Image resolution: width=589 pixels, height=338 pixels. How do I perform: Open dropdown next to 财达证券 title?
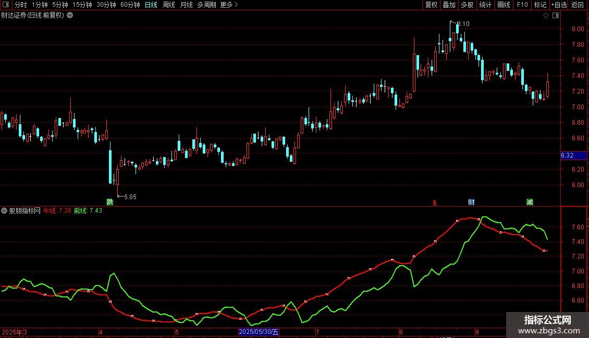tap(70, 16)
